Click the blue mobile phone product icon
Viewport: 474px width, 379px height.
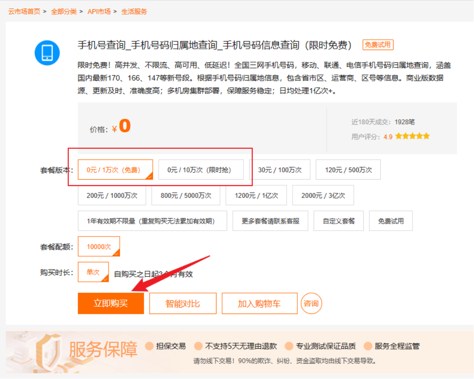(x=47, y=53)
